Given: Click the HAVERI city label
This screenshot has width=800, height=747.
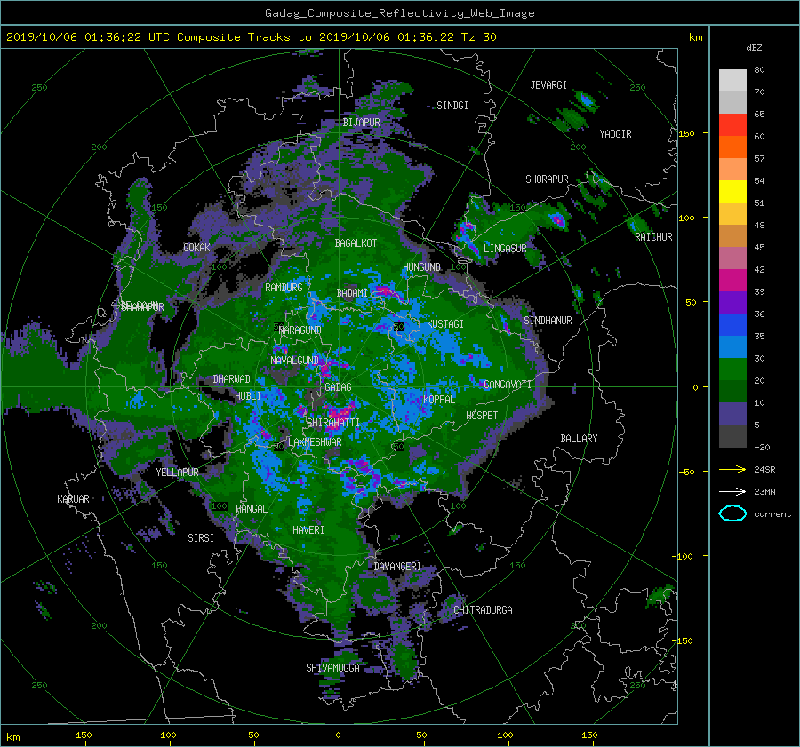Looking at the screenshot, I should (x=308, y=530).
